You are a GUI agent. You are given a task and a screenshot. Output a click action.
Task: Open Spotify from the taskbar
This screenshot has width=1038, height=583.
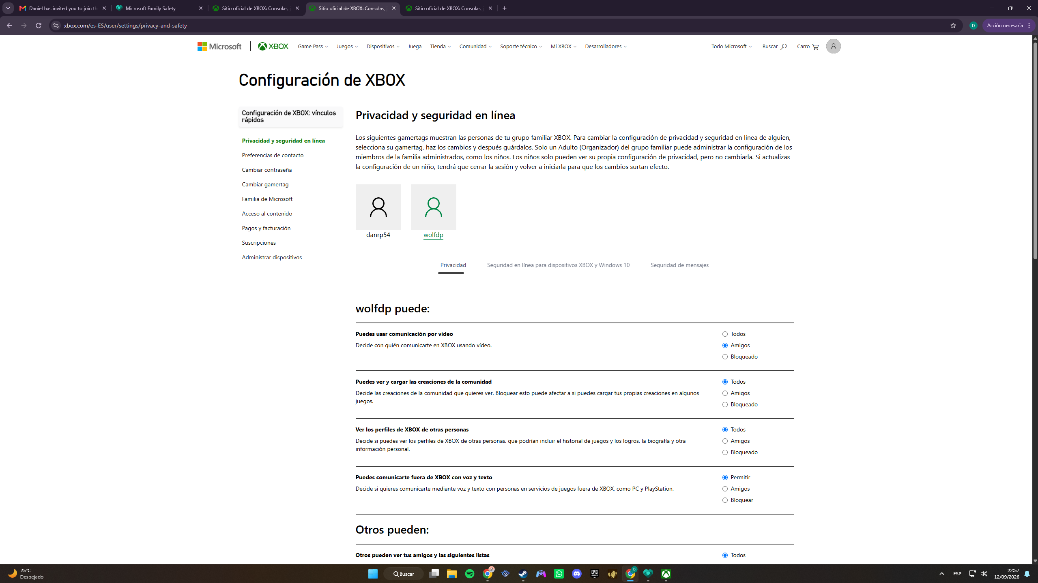click(469, 574)
